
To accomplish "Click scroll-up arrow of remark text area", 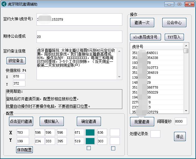I will [x=120, y=51].
